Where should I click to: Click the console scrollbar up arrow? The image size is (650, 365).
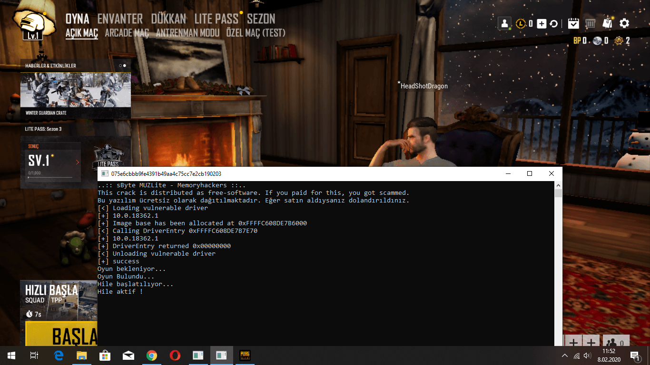tap(559, 185)
